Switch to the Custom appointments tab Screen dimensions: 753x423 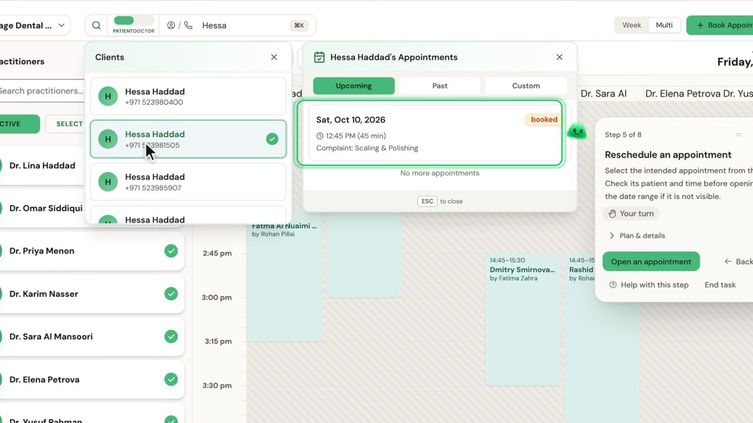coord(526,86)
